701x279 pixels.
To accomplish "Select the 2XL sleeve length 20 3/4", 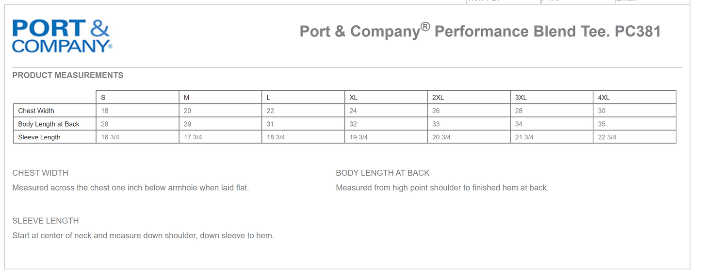I will tap(441, 137).
